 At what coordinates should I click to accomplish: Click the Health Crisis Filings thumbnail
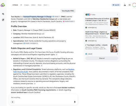pos(114,35)
